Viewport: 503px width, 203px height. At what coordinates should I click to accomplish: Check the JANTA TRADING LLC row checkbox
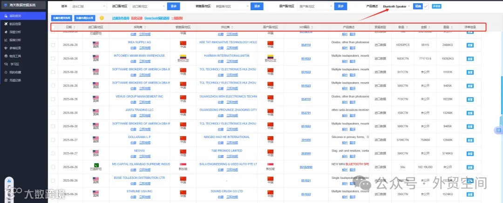pos(53,113)
